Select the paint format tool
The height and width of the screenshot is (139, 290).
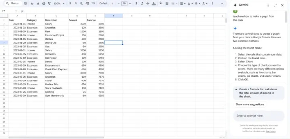tap(49, 4)
